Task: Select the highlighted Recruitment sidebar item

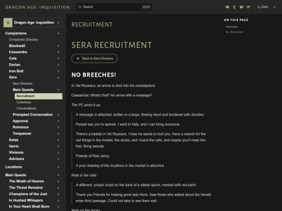Action: click(39, 96)
